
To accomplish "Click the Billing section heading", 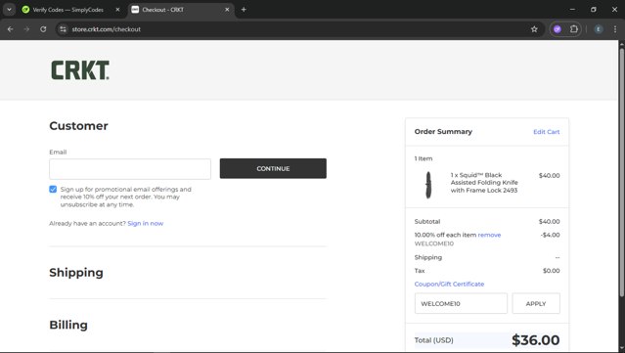I will pyautogui.click(x=68, y=325).
